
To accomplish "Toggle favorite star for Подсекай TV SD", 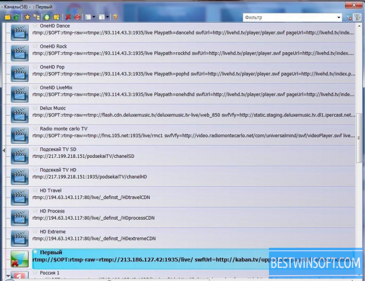I will [35, 149].
